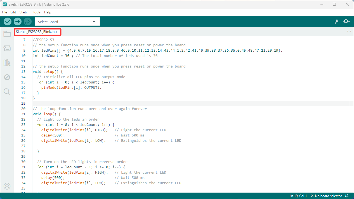Open the Tools menu

click(37, 12)
